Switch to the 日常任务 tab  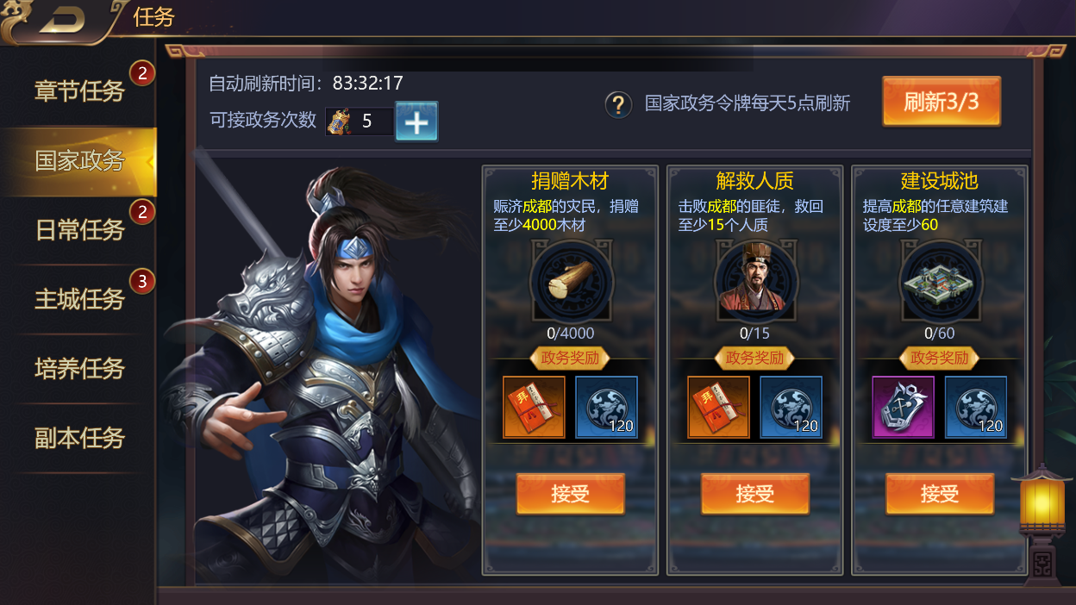(x=79, y=230)
